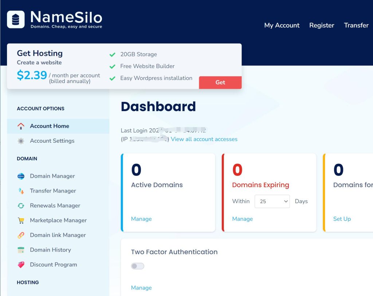
Task: Click the Create a website subtitle
Action: click(39, 63)
